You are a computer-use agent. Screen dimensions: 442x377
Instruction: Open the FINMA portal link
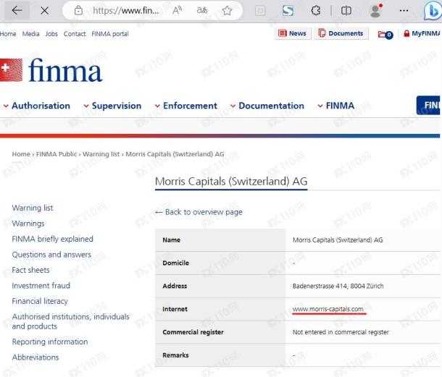[x=110, y=34]
